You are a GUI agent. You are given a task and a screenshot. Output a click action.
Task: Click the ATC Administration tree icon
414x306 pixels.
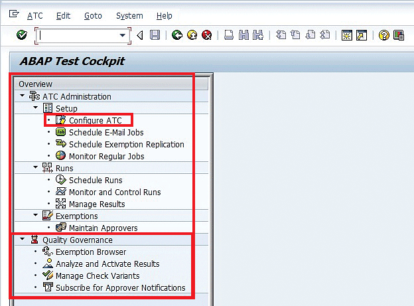point(34,96)
